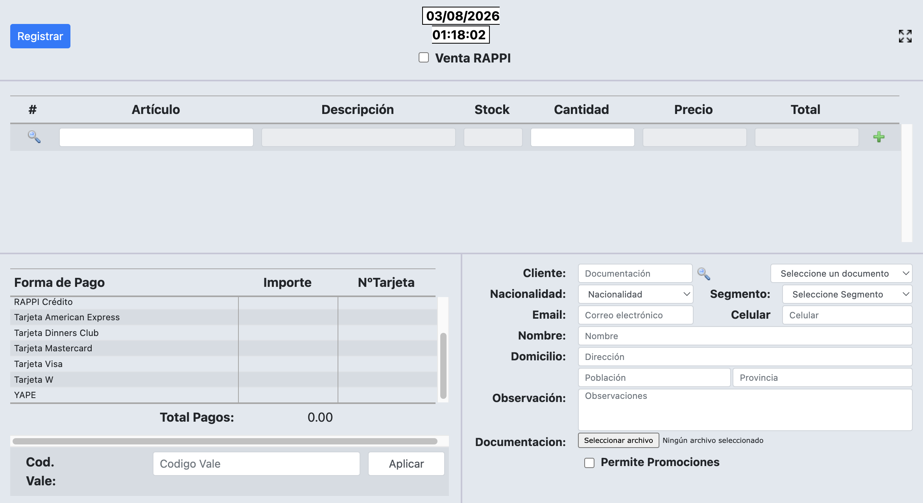The image size is (923, 503).
Task: Click the Celular input field
Action: click(x=847, y=315)
